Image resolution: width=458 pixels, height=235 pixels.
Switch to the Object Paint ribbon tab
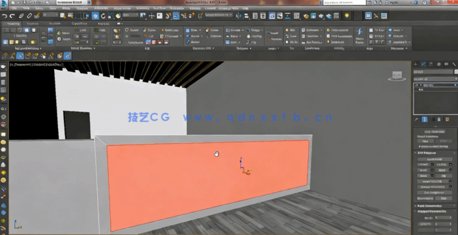[79, 23]
